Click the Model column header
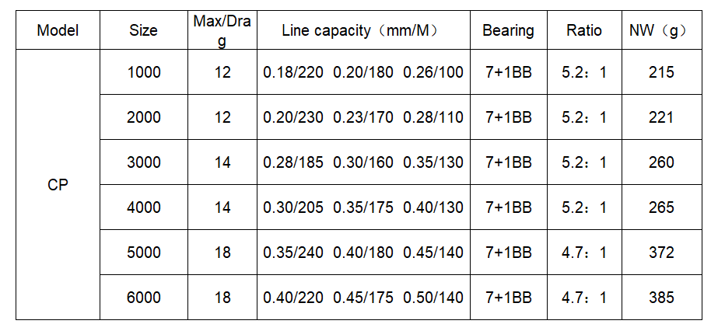711x331 pixels. click(x=58, y=31)
